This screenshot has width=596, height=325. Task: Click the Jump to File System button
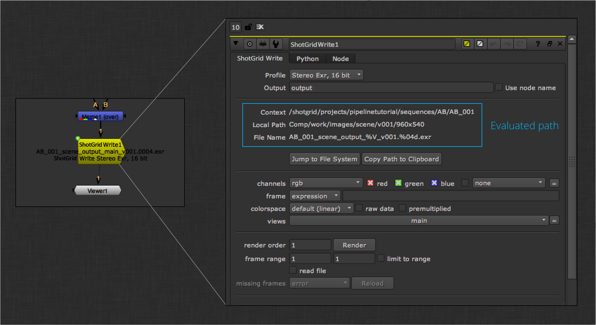(325, 159)
